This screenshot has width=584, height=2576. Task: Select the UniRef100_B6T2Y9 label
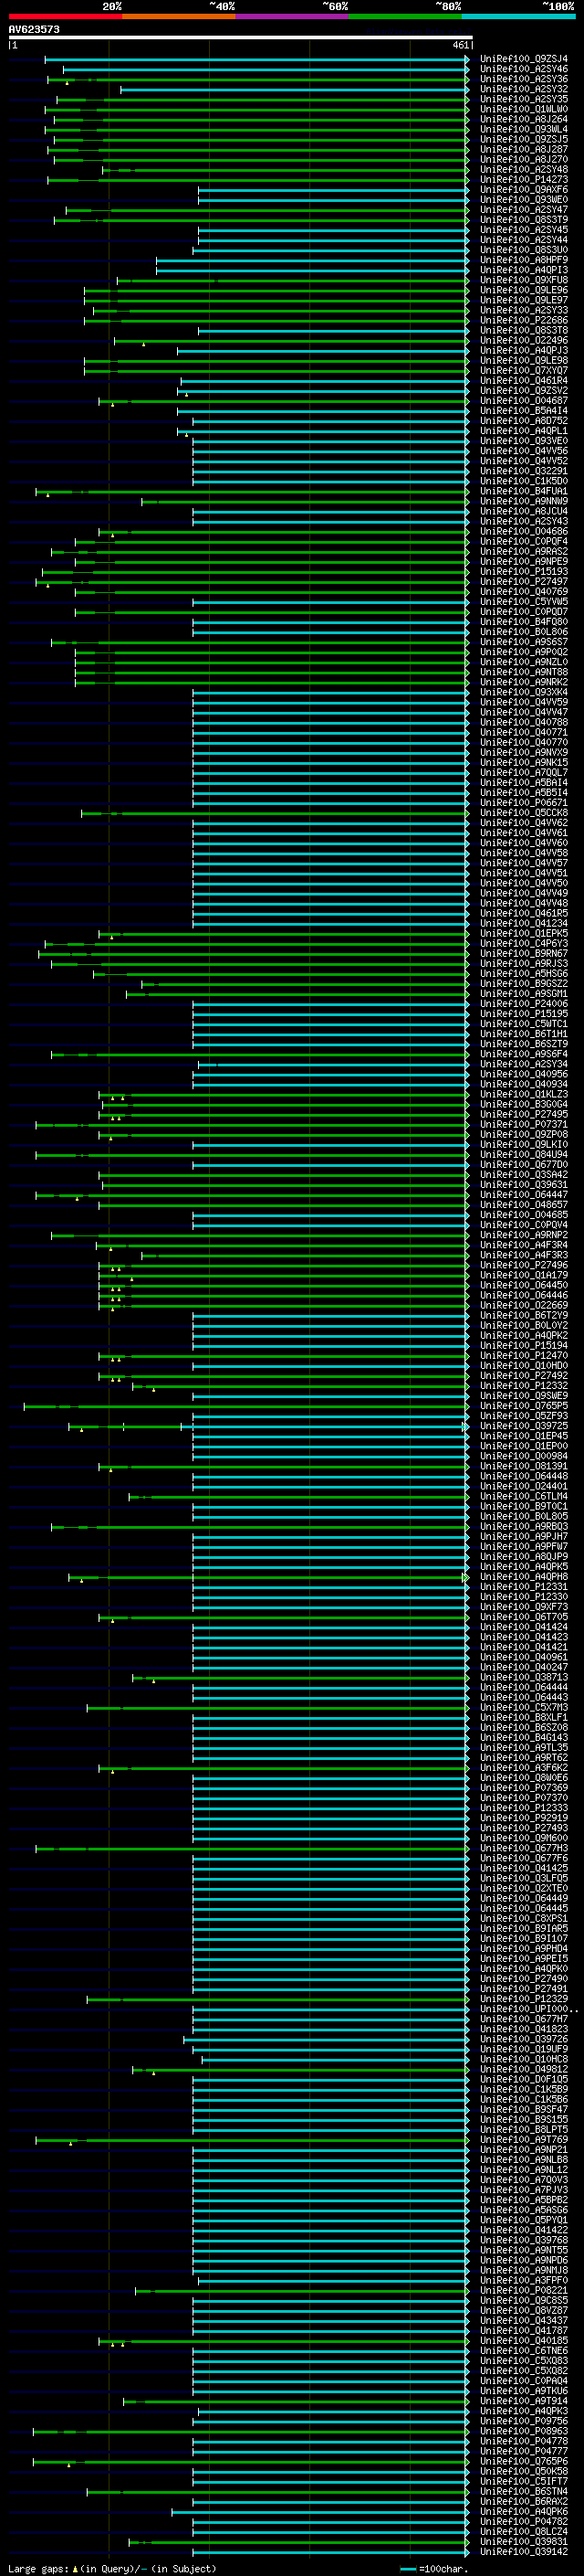523,1316
